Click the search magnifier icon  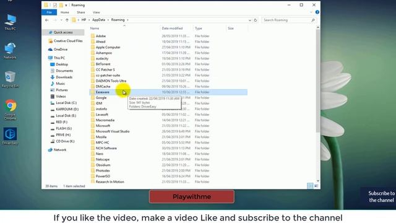[313, 20]
